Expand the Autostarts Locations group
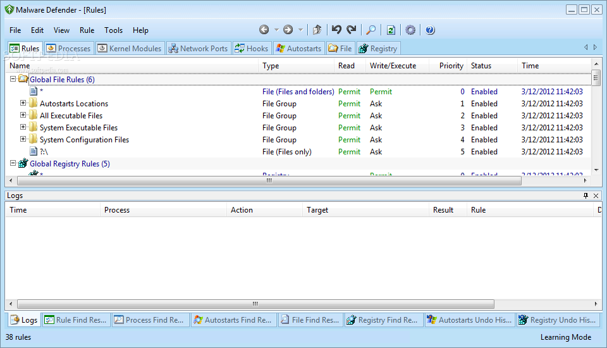Viewport: 607px width, 348px height. 23,103
